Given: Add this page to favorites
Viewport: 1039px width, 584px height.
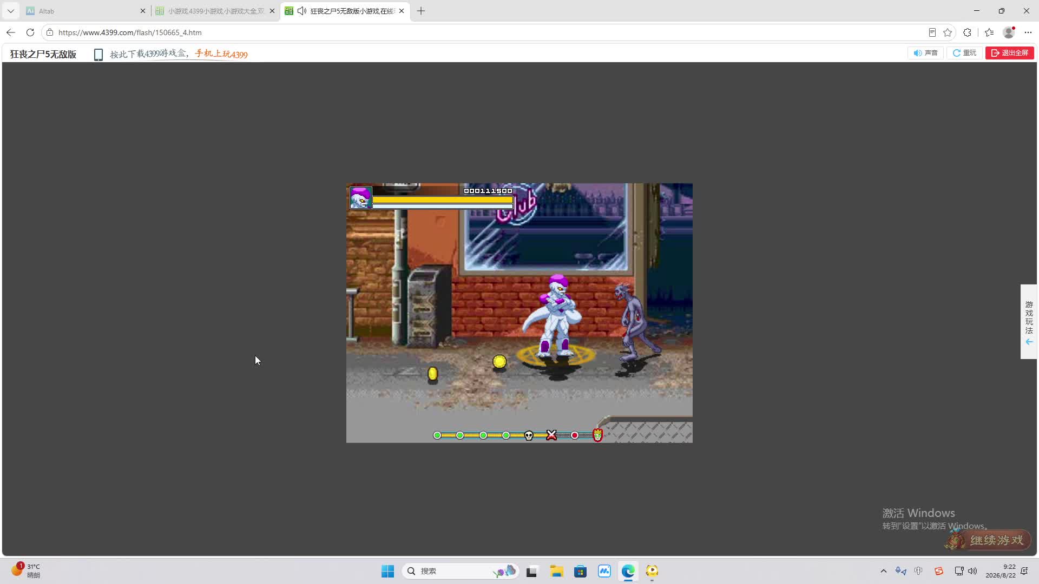Looking at the screenshot, I should click(x=948, y=32).
